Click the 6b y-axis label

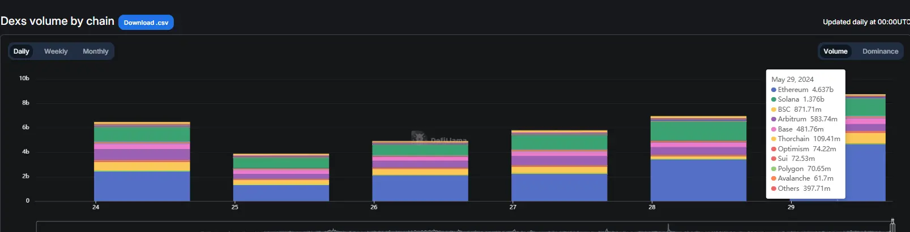26,128
